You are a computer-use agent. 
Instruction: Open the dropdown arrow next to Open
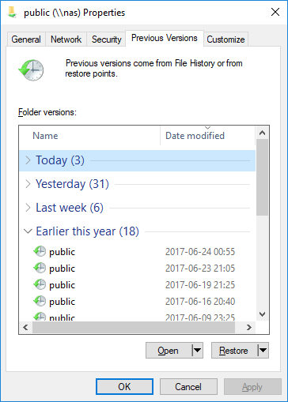pyautogui.click(x=197, y=350)
